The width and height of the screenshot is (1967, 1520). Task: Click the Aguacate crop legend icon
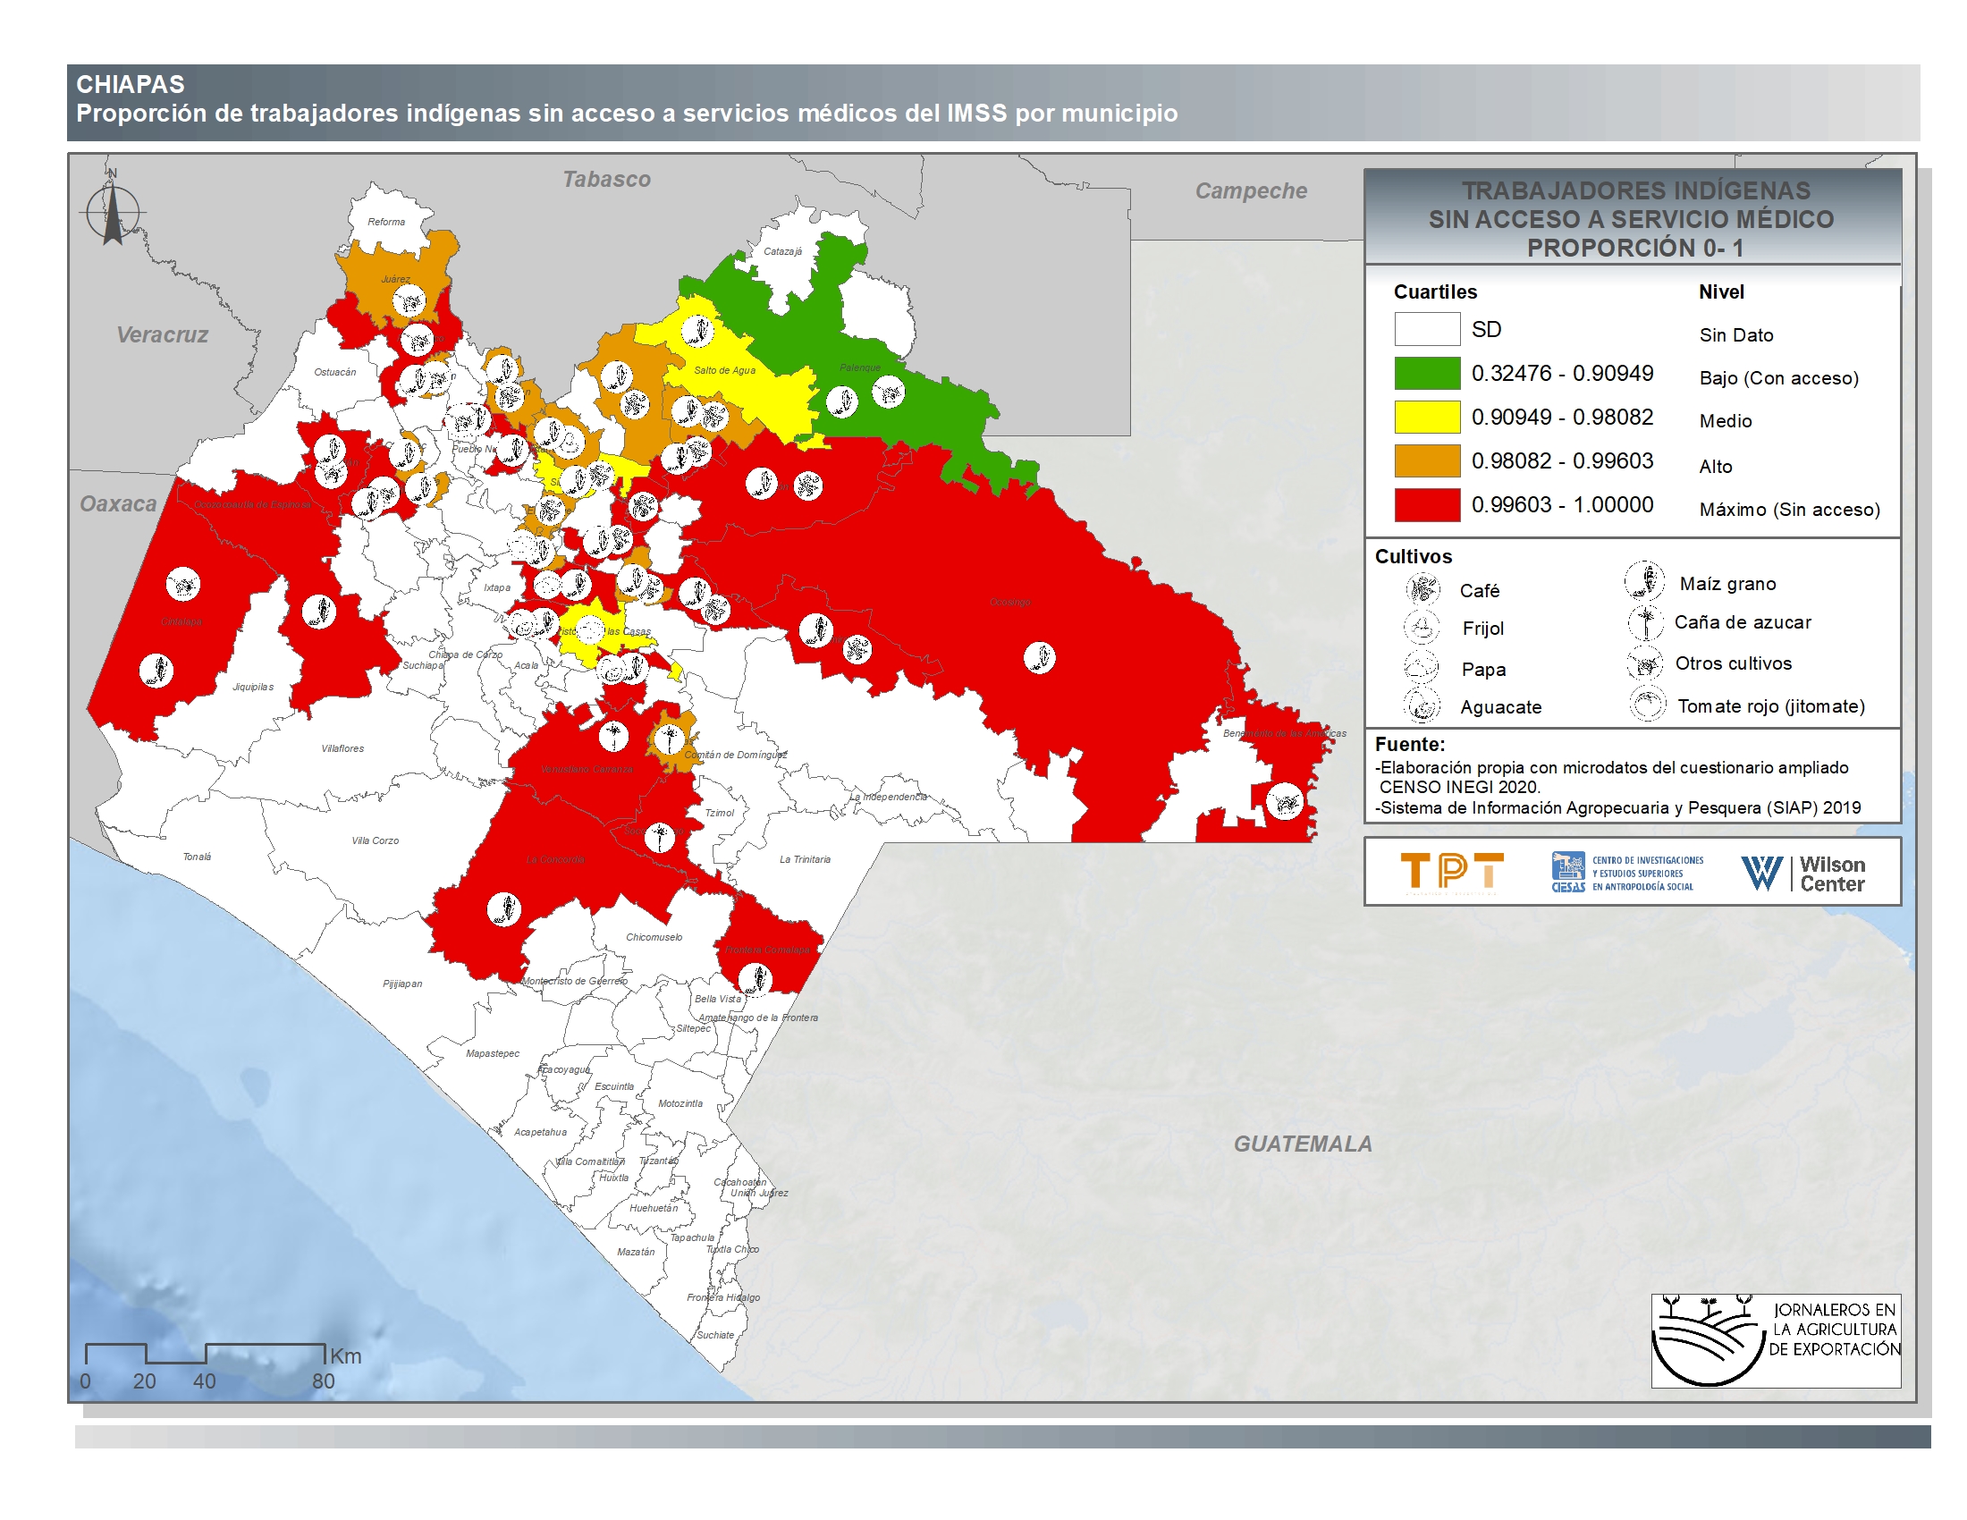[1422, 705]
